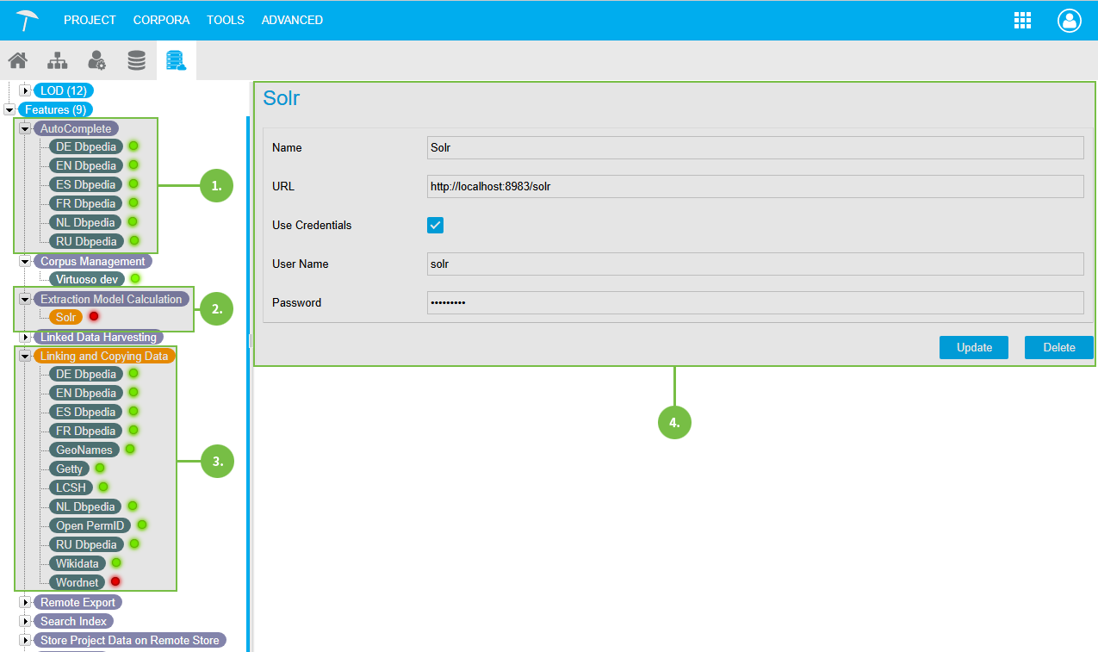Open the hierarchy tree icon tab

[57, 60]
